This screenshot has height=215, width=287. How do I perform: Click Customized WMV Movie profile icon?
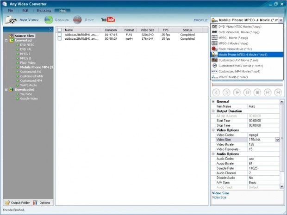pos(214,66)
